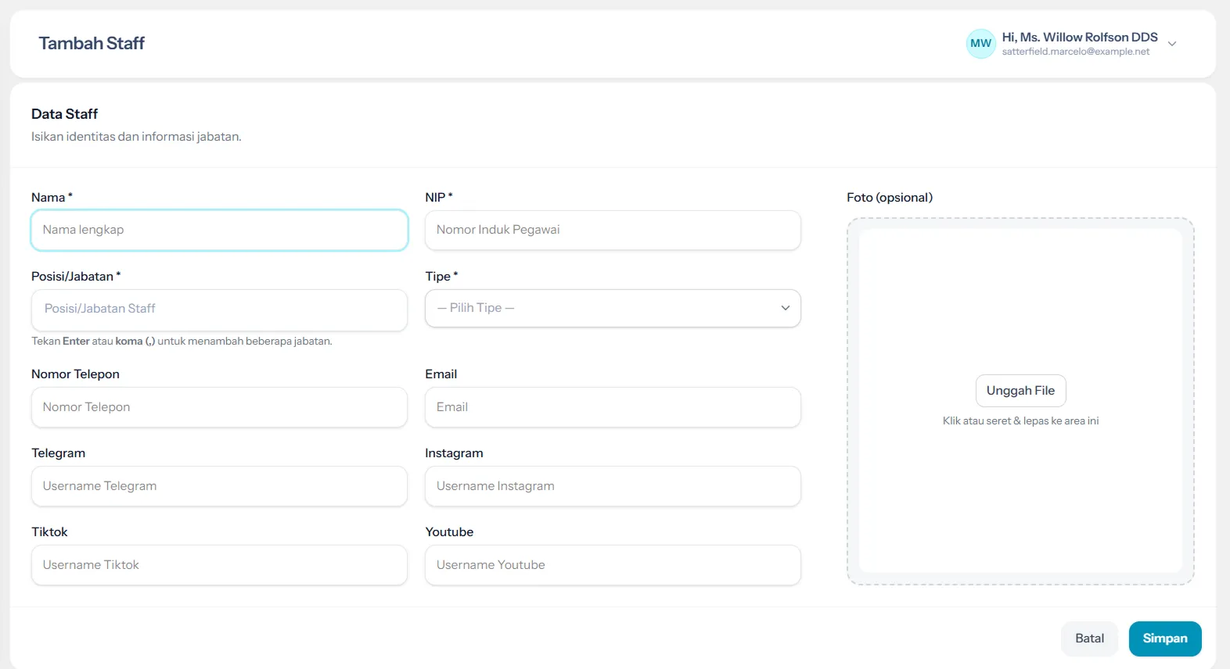Click the Nama field label
The width and height of the screenshot is (1230, 669).
point(52,198)
